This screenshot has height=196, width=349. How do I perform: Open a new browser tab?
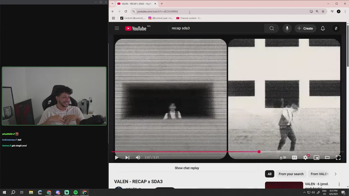click(x=162, y=4)
